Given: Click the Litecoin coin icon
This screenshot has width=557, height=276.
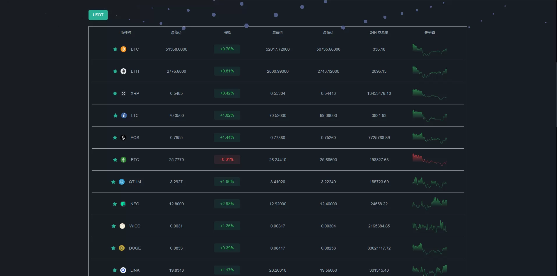Looking at the screenshot, I should 124,115.
